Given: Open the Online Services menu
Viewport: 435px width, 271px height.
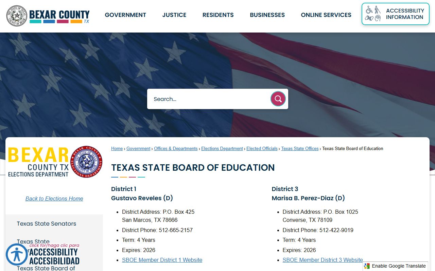Looking at the screenshot, I should tap(326, 15).
